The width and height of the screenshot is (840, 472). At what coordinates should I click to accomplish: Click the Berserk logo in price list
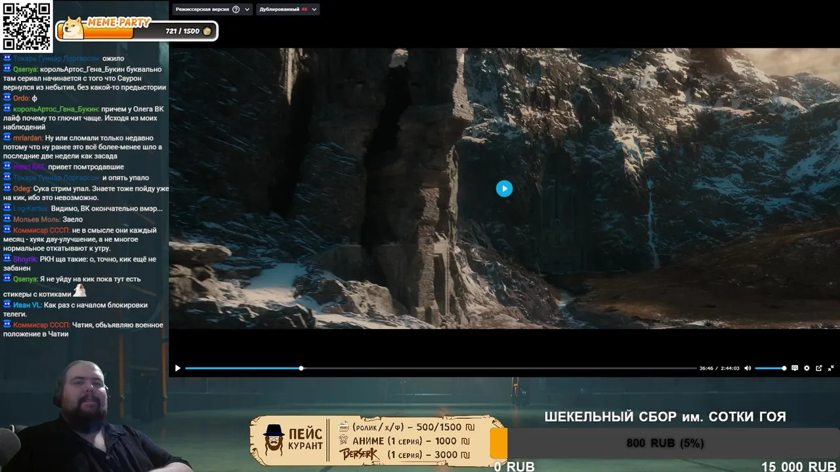coord(358,454)
